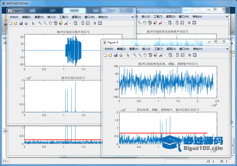Image resolution: width=237 pixels, height=166 pixels.
Task: Open 帮助(H) menu in Figure 1
Action: click(x=103, y=17)
